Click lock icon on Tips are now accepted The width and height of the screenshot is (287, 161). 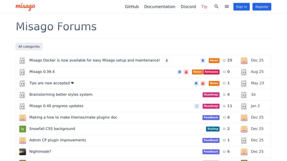pos(203,83)
